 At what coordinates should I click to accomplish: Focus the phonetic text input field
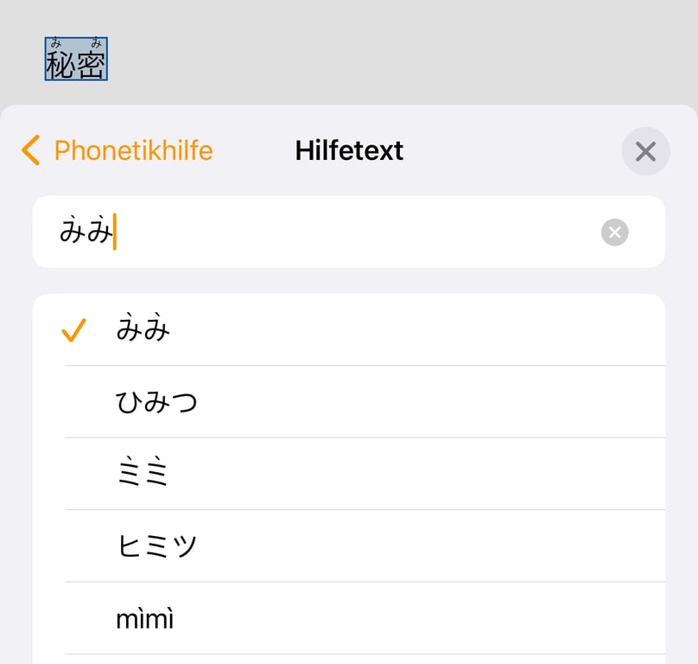click(x=346, y=232)
